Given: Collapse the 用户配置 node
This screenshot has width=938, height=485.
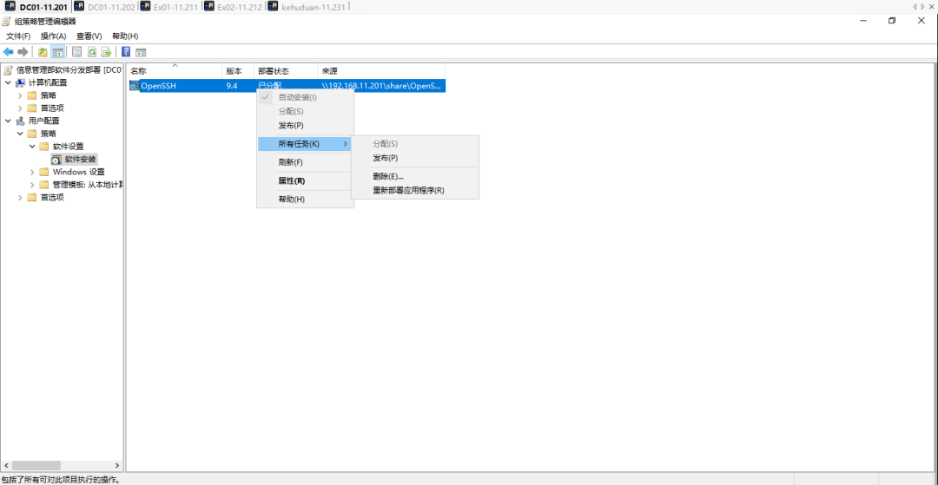Looking at the screenshot, I should (x=8, y=121).
